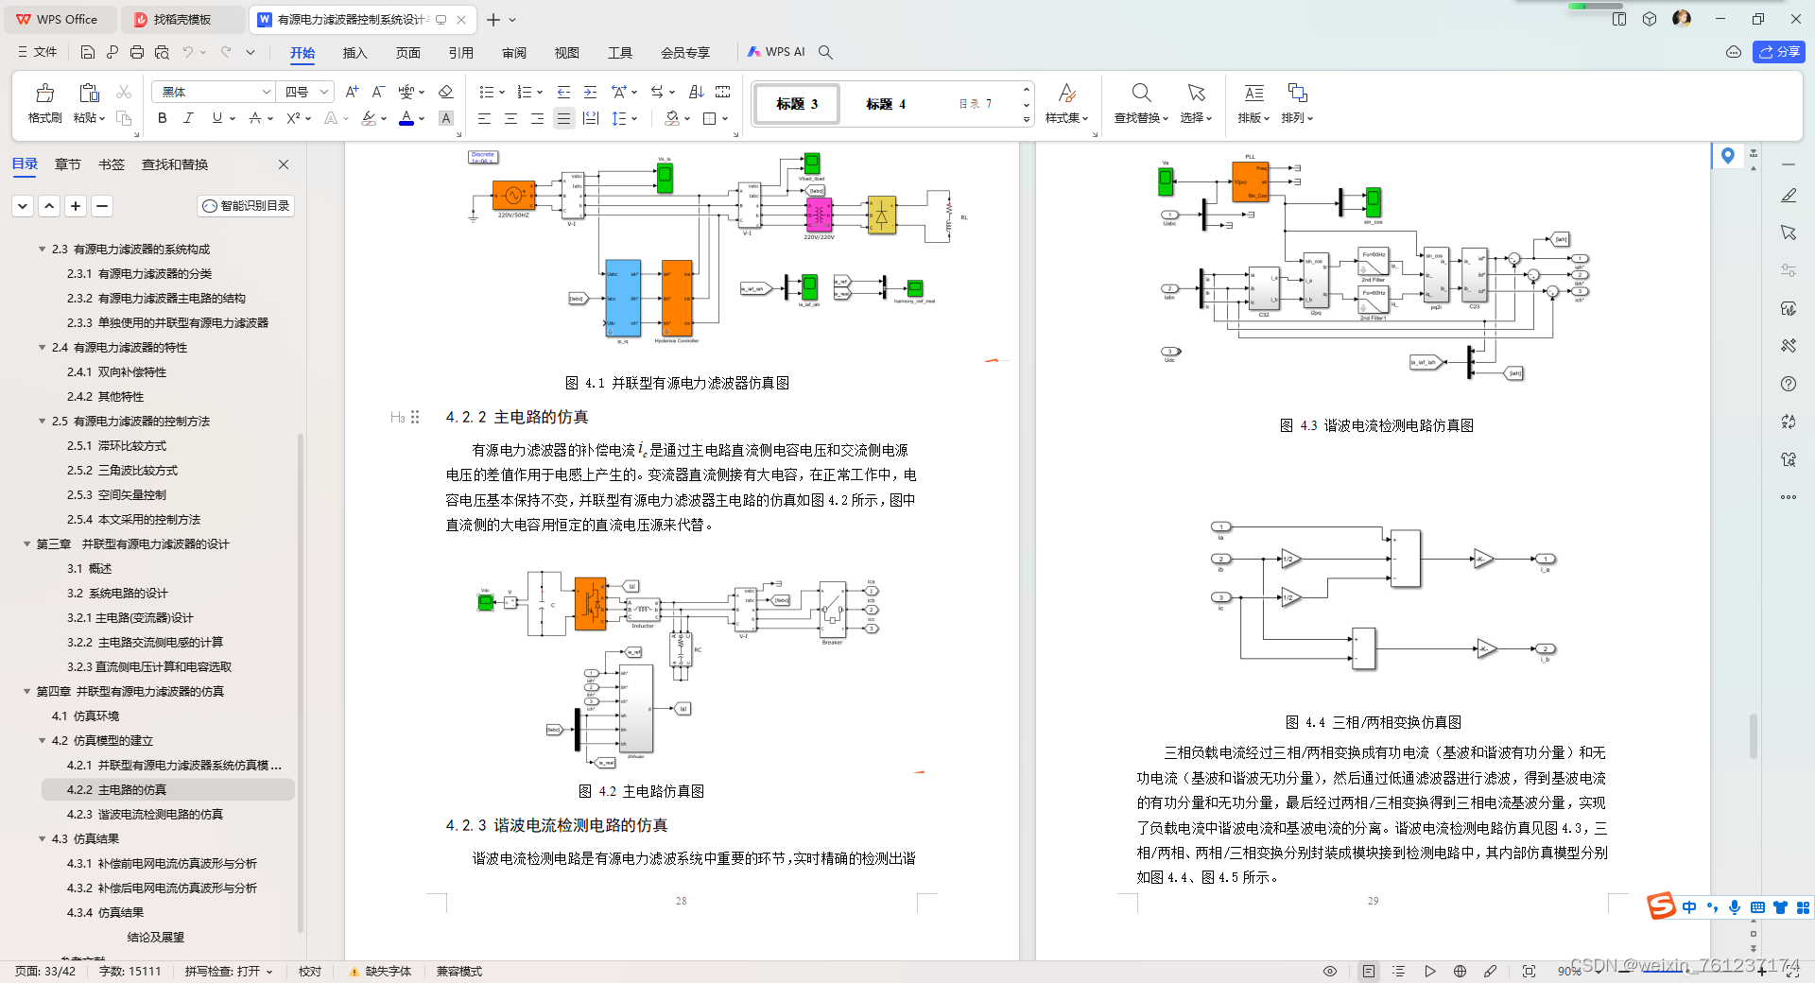This screenshot has width=1815, height=983.
Task: Select the Format Painter tool 格式刷
Action: 43,104
